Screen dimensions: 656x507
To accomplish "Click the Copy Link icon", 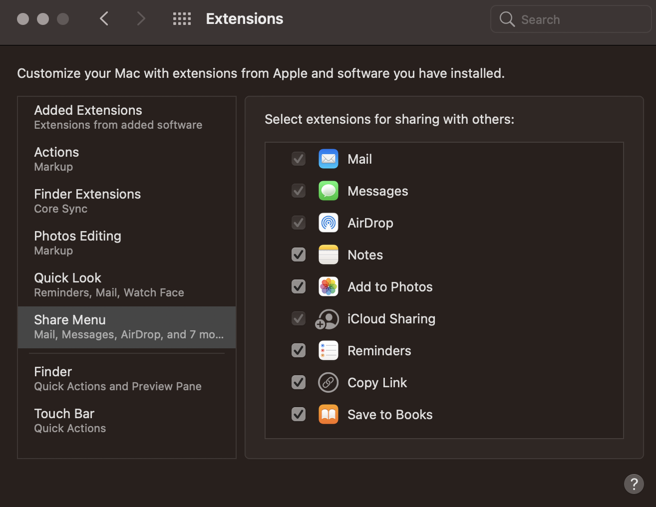I will click(328, 382).
